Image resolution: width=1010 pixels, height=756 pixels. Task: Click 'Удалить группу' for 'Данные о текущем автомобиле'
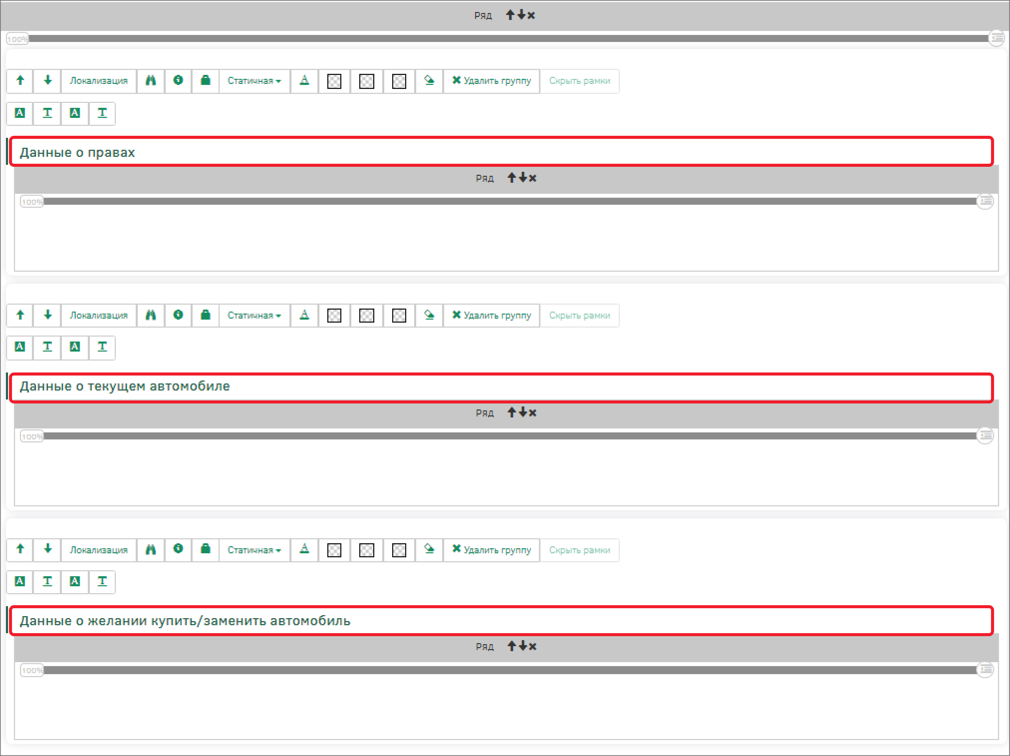[492, 316]
